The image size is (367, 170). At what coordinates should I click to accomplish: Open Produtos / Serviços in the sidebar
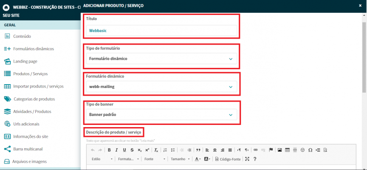30,74
